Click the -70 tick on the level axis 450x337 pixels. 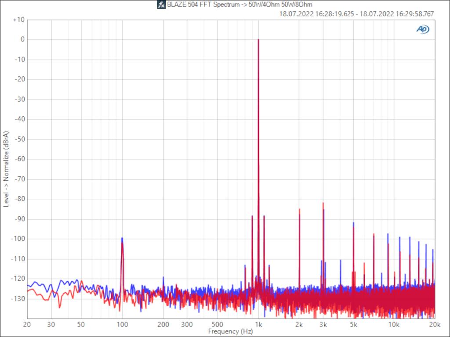tap(20, 179)
